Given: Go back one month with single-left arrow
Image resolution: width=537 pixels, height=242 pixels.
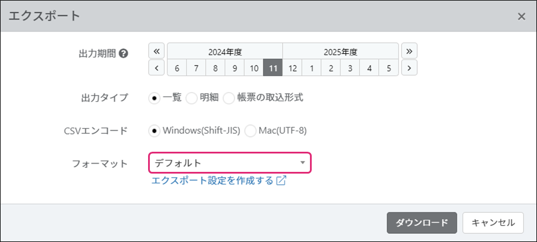Looking at the screenshot, I should pyautogui.click(x=157, y=68).
